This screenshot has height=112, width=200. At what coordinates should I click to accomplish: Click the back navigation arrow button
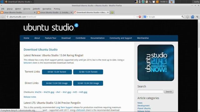(x=2, y=17)
